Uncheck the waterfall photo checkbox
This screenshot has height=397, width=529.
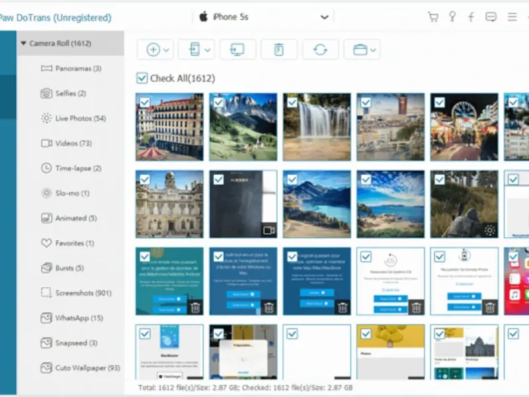(292, 103)
